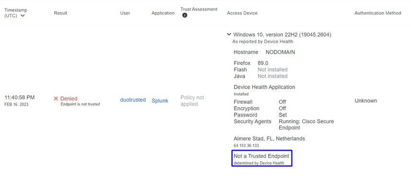Sort by Timestamp (UTC) arrow
Viewport: 411px width, 176px height.
(23, 16)
